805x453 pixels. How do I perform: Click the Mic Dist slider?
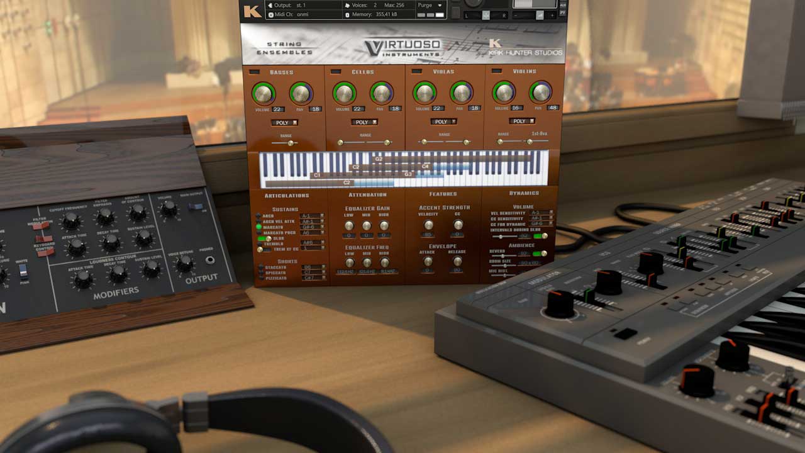pyautogui.click(x=504, y=275)
